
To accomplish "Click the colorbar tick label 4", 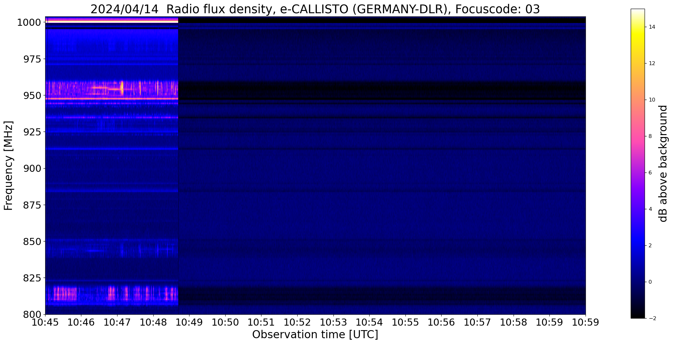I will [x=650, y=209].
